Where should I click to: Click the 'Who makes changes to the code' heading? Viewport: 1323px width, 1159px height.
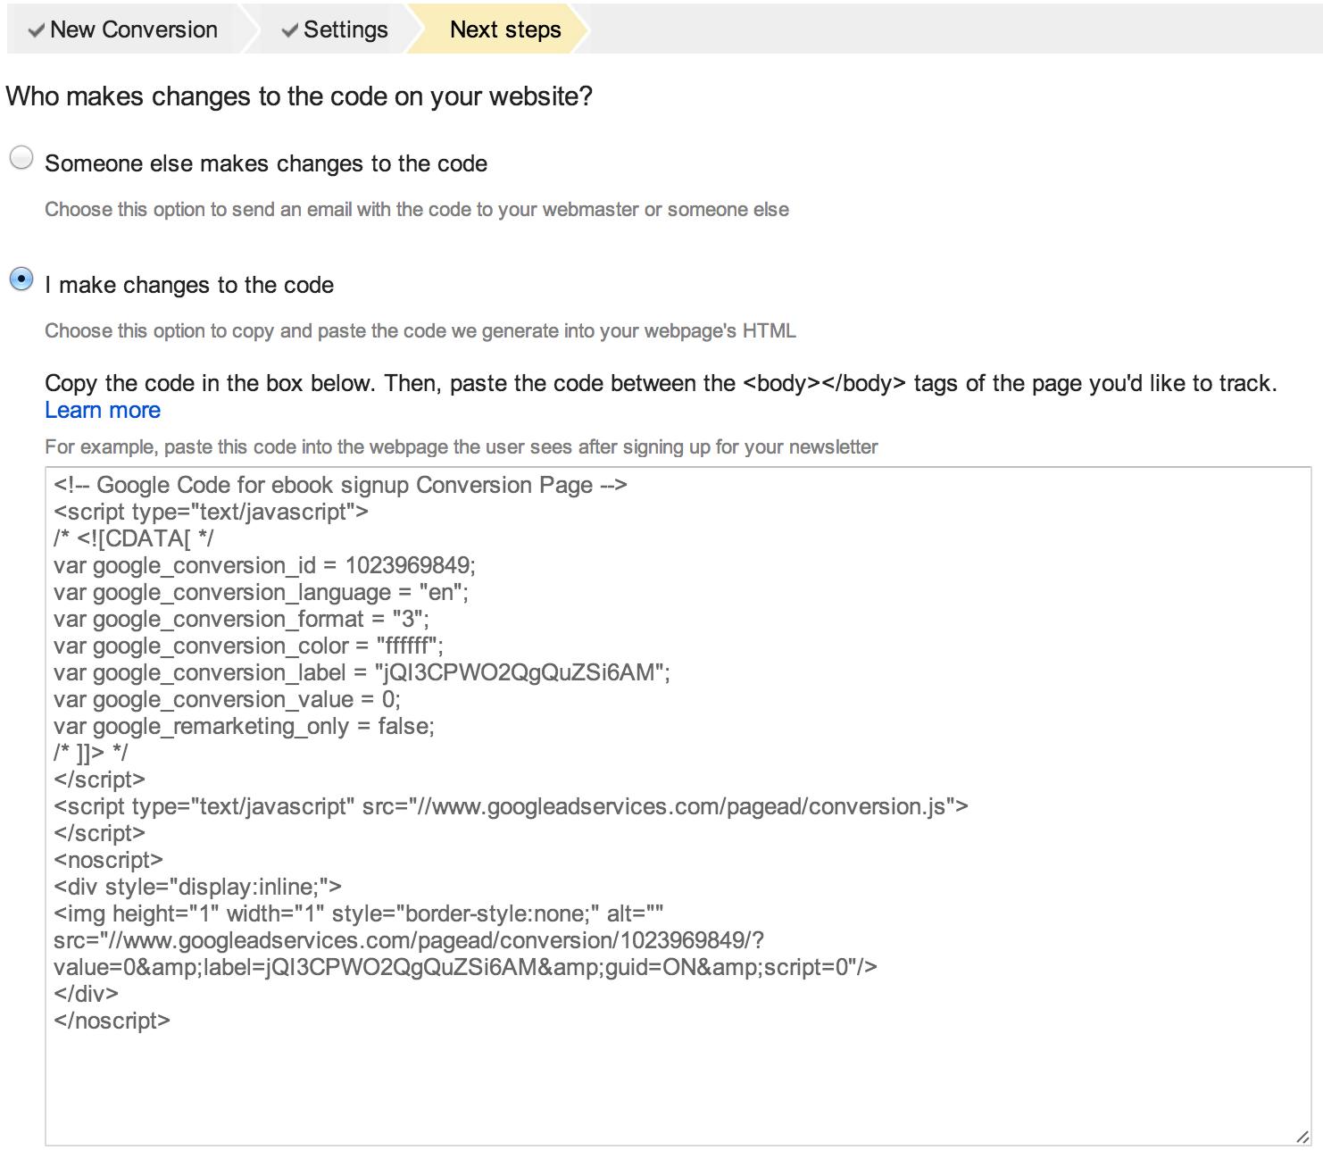click(299, 96)
